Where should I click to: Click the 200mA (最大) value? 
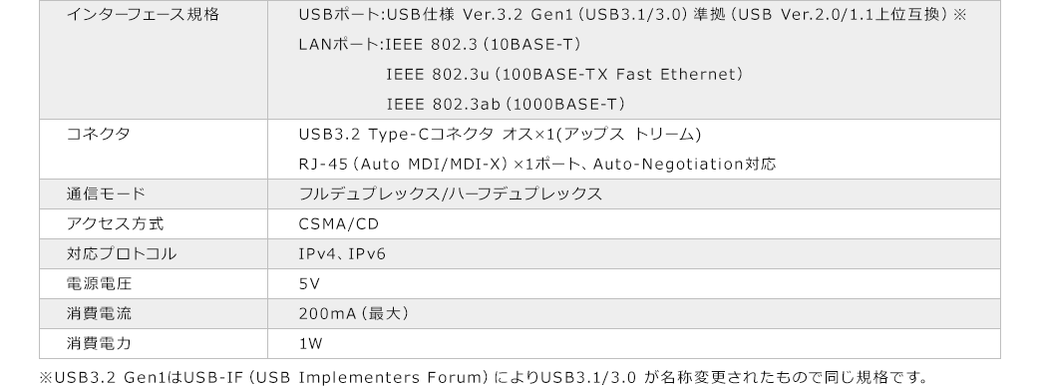coord(354,313)
